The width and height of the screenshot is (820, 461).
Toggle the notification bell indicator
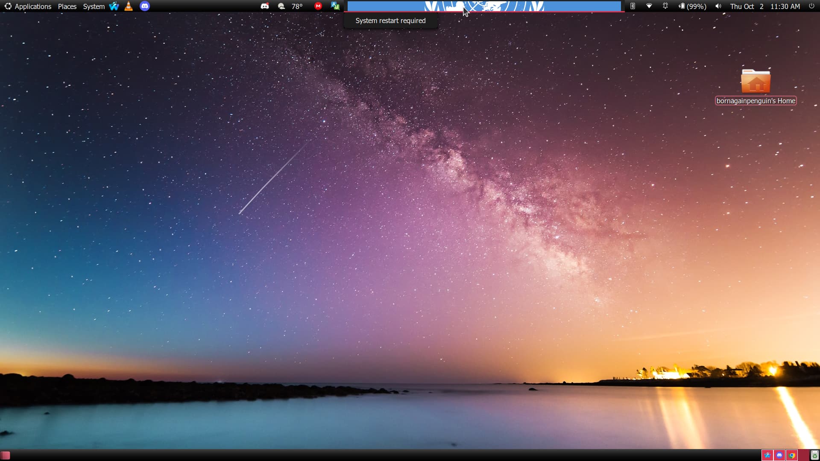pos(665,6)
